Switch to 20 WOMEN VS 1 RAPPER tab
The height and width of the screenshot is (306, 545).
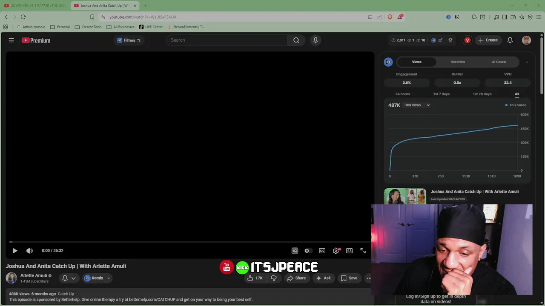pyautogui.click(x=35, y=6)
